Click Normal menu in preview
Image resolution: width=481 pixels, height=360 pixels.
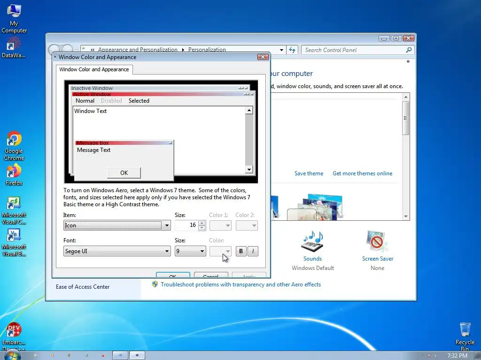pos(85,101)
